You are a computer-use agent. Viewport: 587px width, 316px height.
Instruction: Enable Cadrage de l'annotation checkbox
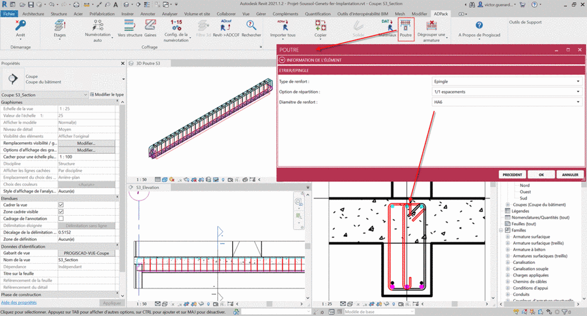click(x=61, y=219)
